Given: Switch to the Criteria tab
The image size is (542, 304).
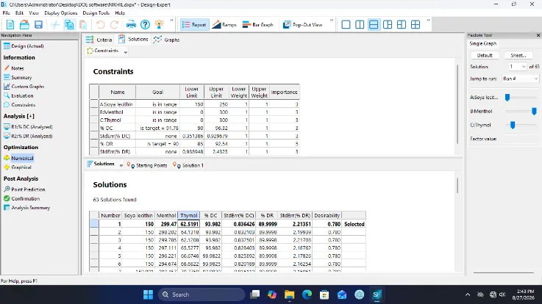Looking at the screenshot, I should pos(99,40).
